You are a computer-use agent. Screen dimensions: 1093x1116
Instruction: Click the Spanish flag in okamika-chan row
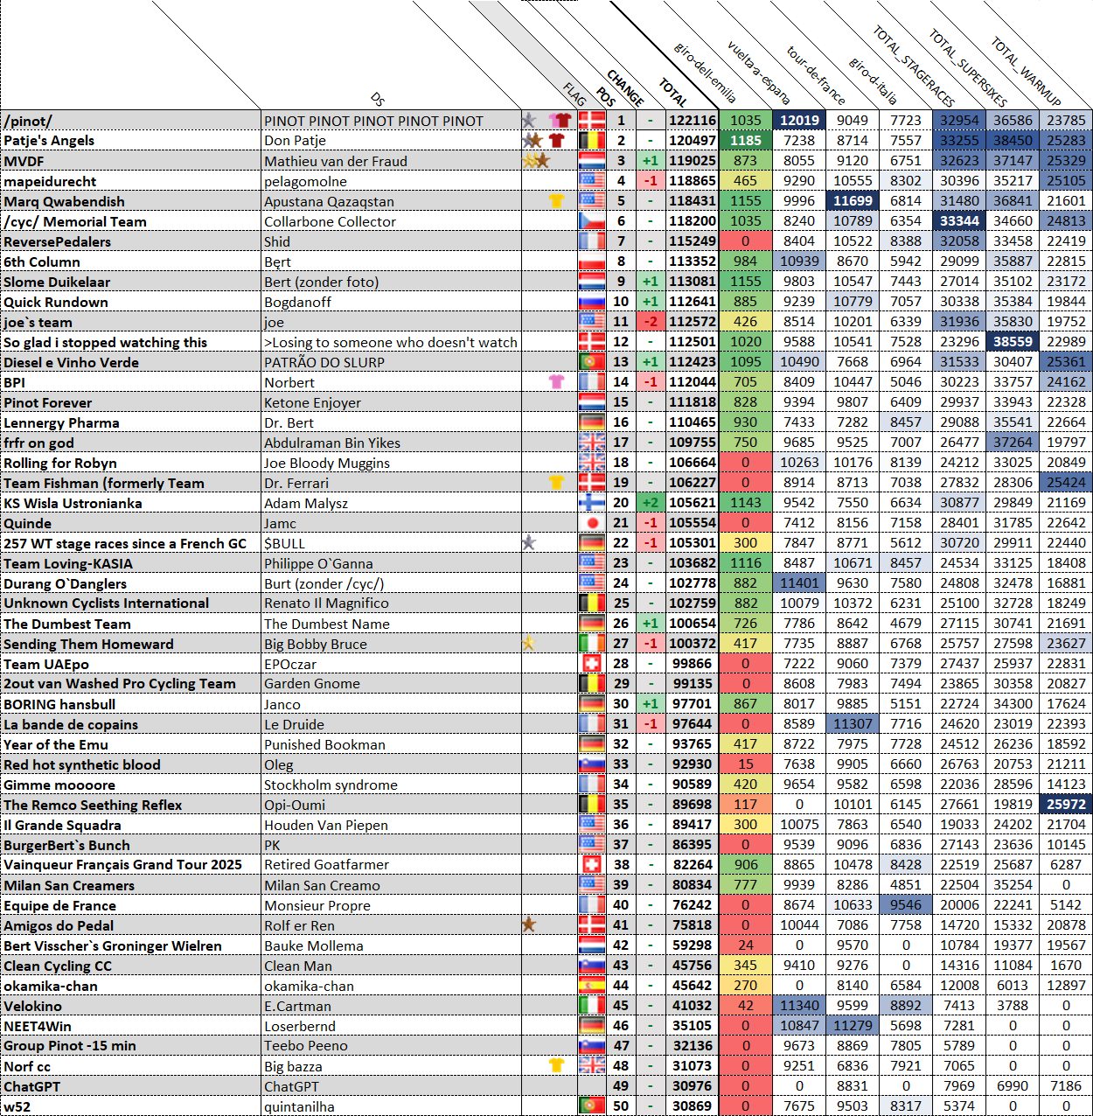(x=592, y=986)
